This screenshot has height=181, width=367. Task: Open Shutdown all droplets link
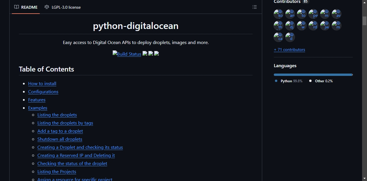pos(60,139)
